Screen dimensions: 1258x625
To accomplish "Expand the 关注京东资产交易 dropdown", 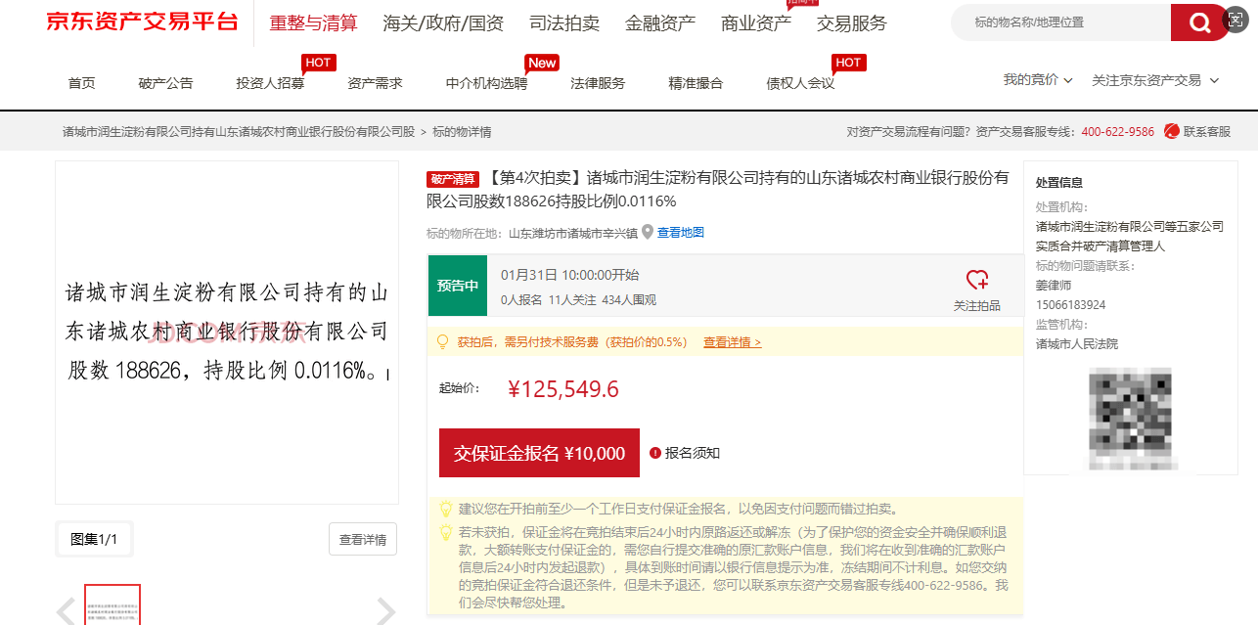I will coord(1154,80).
